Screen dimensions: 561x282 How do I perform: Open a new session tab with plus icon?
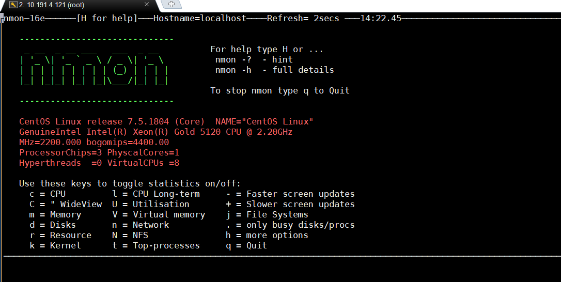coord(172,4)
